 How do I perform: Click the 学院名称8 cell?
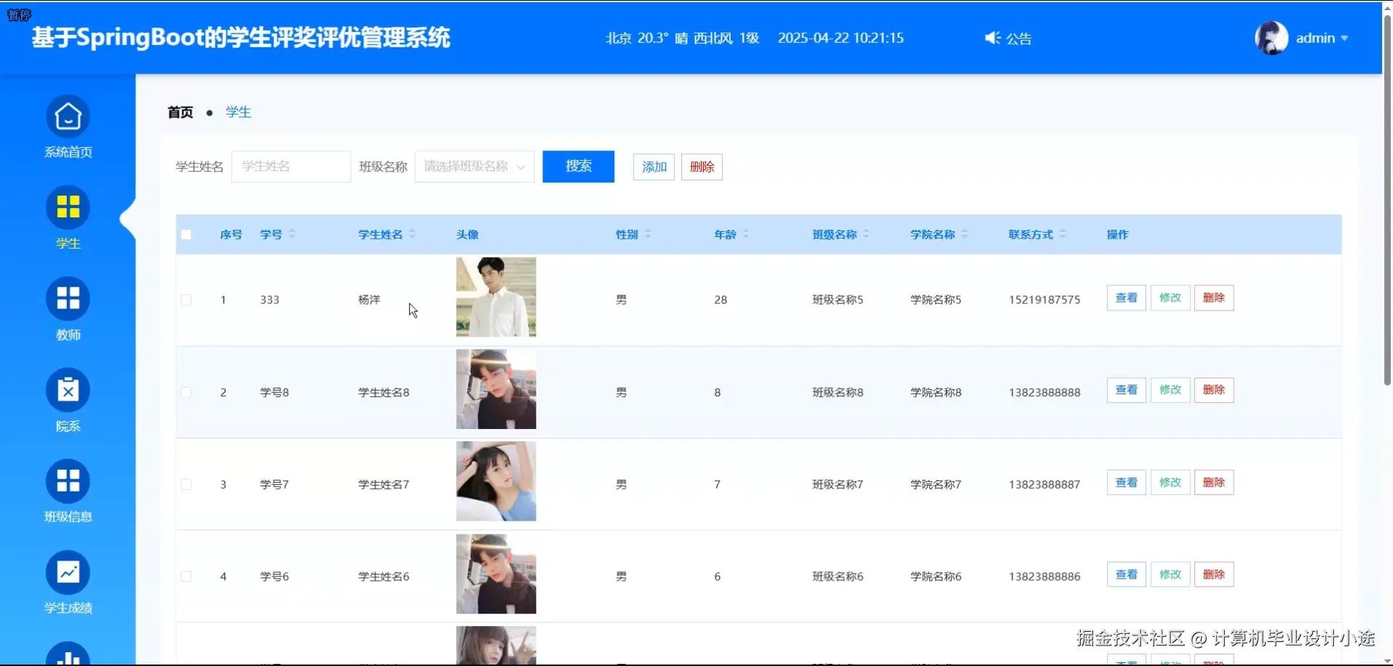[936, 392]
